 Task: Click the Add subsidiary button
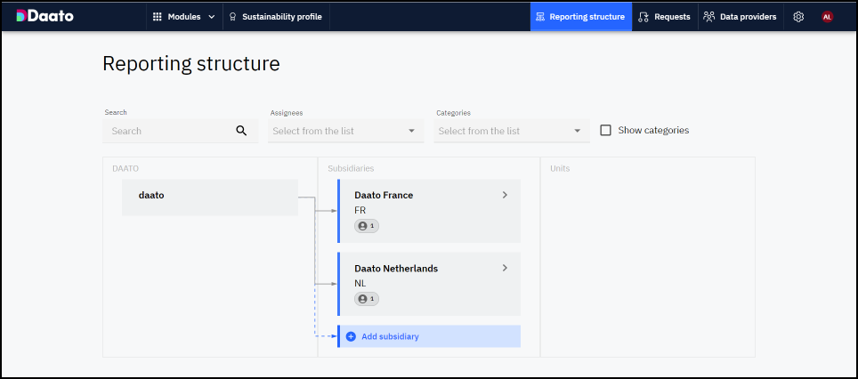[430, 336]
